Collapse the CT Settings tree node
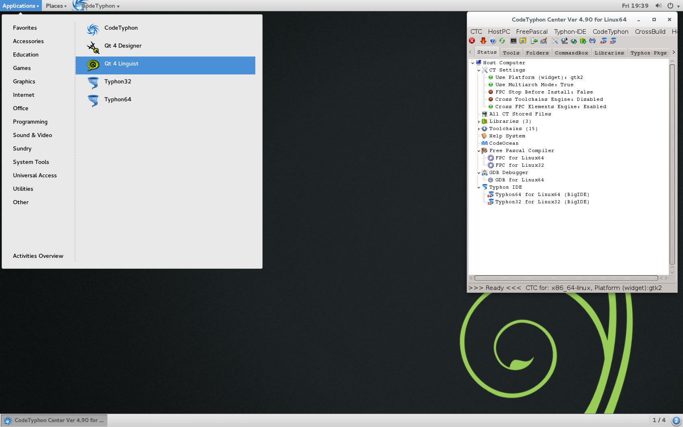 click(479, 70)
